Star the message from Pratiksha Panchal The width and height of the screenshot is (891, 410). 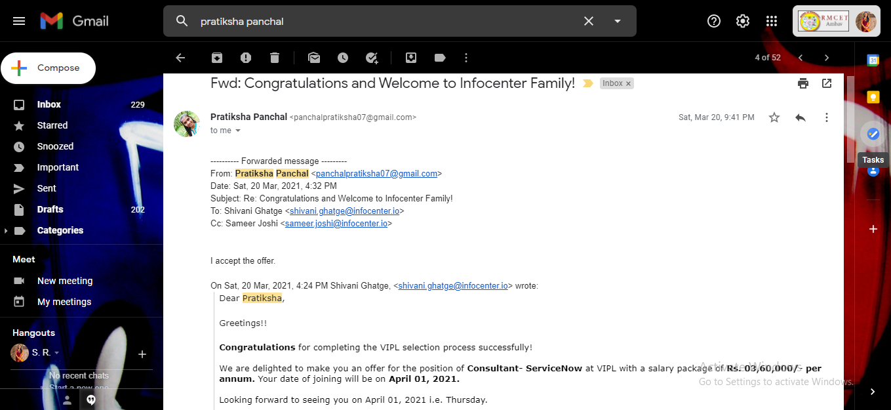(774, 117)
